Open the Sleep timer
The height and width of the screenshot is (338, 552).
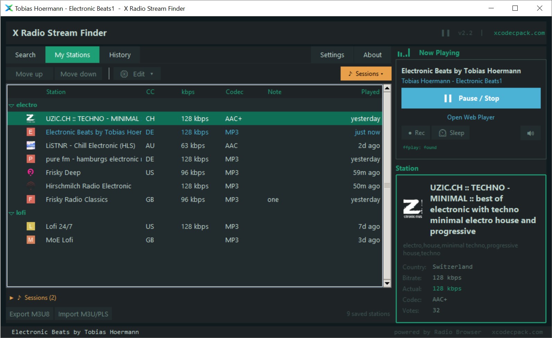click(x=451, y=133)
